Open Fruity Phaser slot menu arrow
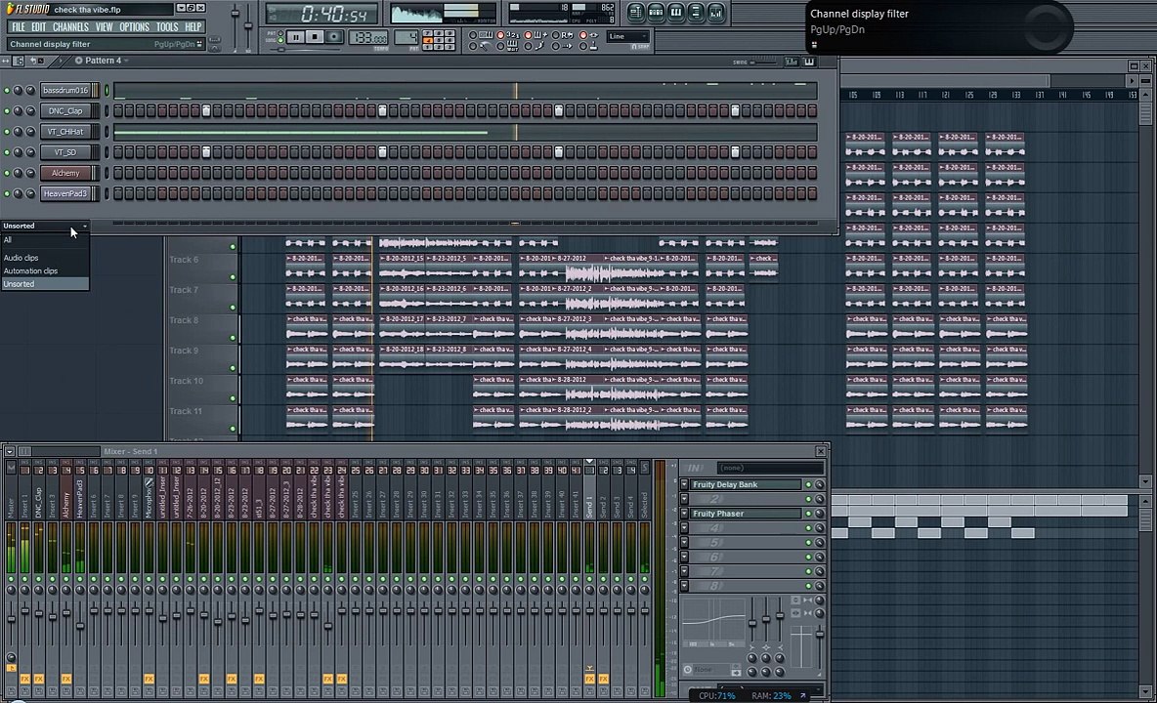Viewport: 1157px width, 703px height. 684,514
